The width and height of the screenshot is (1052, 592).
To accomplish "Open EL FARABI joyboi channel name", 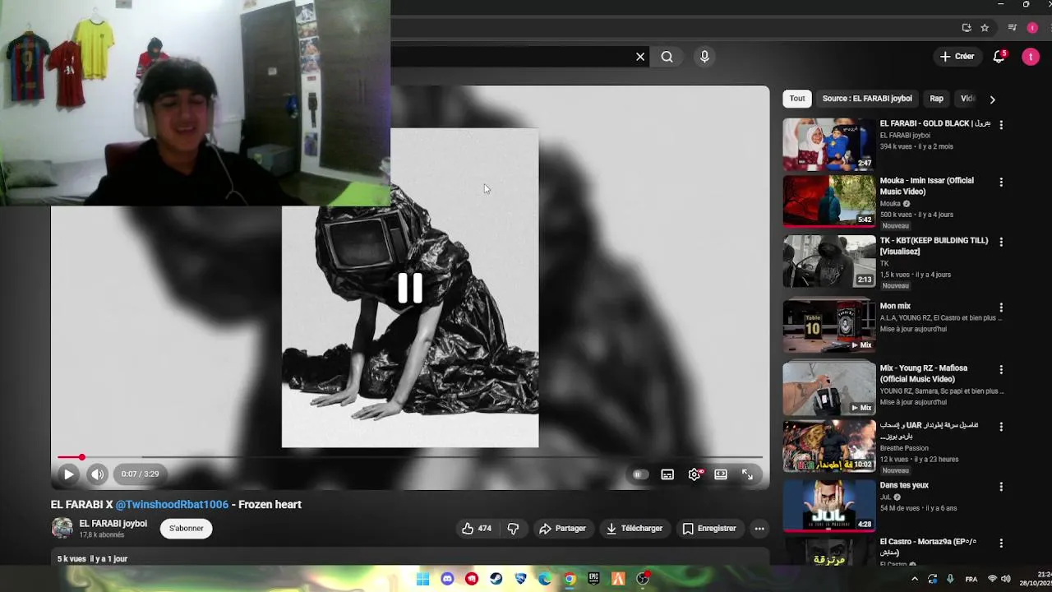I will [x=113, y=524].
